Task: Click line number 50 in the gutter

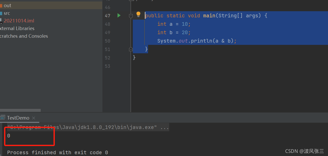Action: pyautogui.click(x=107, y=41)
